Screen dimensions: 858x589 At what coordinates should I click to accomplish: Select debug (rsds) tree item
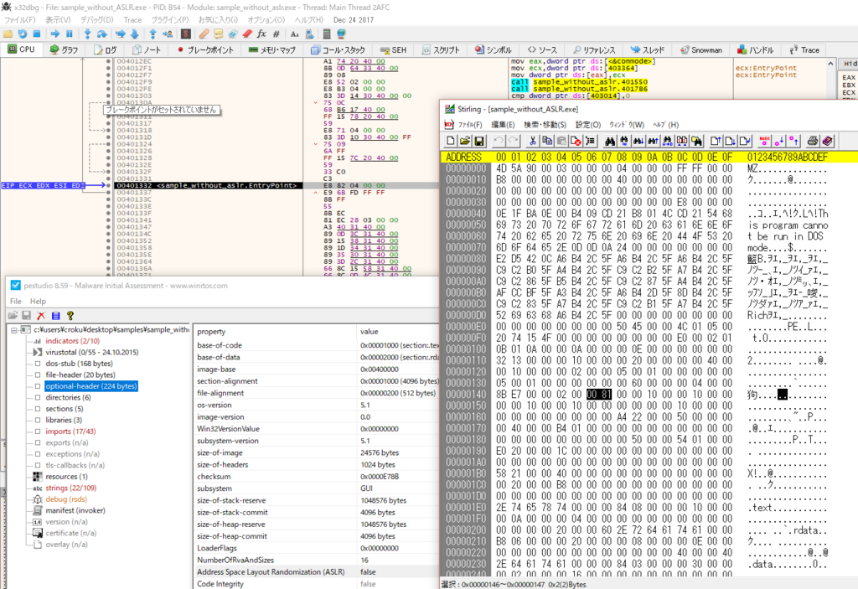pyautogui.click(x=65, y=499)
